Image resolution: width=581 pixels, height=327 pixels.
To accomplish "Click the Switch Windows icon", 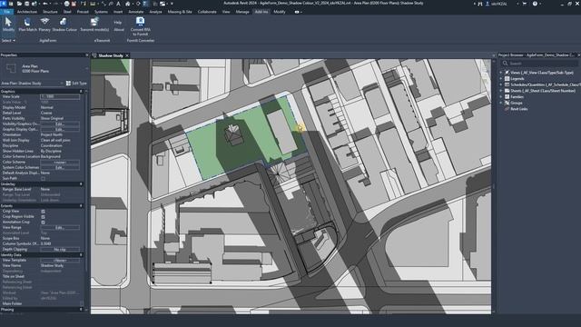I will pyautogui.click(x=162, y=4).
